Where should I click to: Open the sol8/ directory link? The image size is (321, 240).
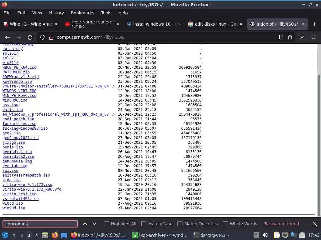point(8,58)
